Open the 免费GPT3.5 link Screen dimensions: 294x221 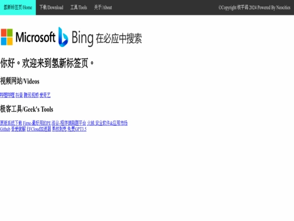[x=77, y=129]
